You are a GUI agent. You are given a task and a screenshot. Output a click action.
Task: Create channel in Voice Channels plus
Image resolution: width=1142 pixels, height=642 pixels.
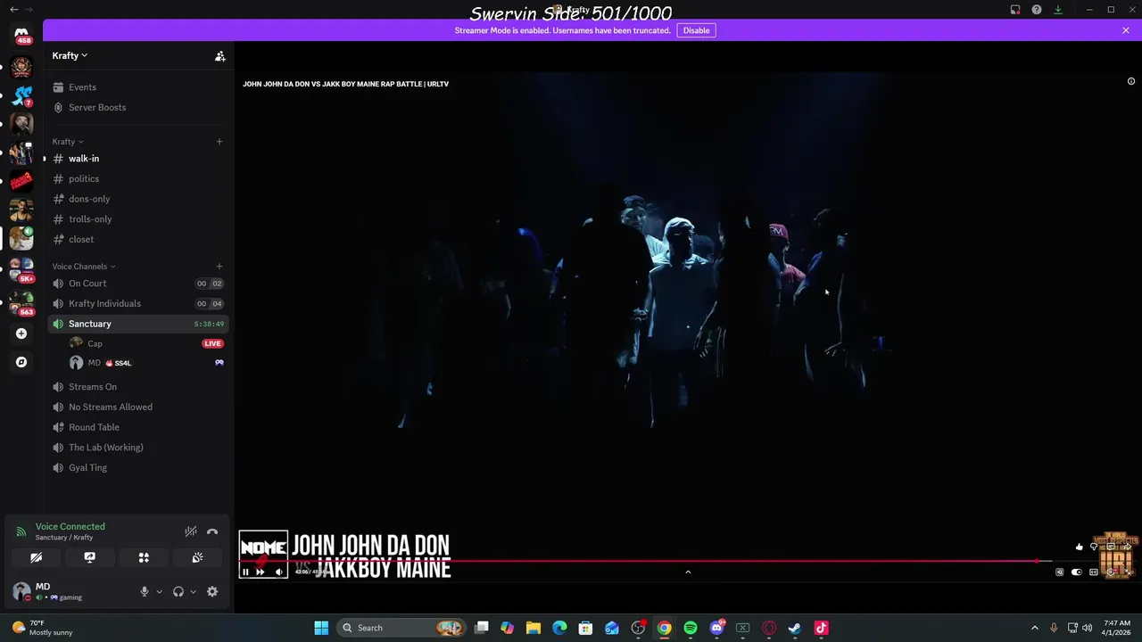[219, 266]
